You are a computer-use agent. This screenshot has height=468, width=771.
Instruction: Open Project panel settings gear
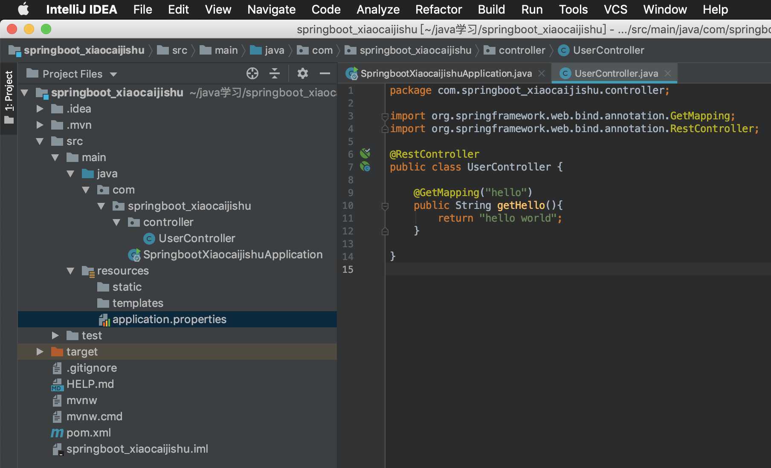[303, 74]
